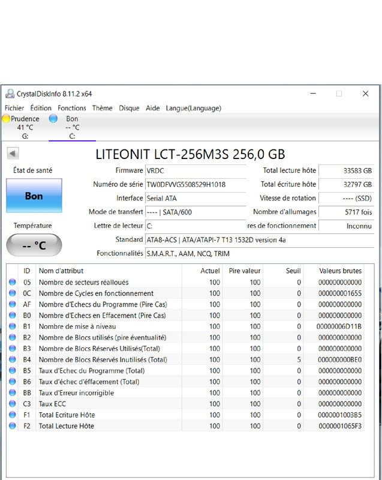This screenshot has height=480, width=382.
Task: Click status dot for attribute B1 row
Action: [x=12, y=326]
